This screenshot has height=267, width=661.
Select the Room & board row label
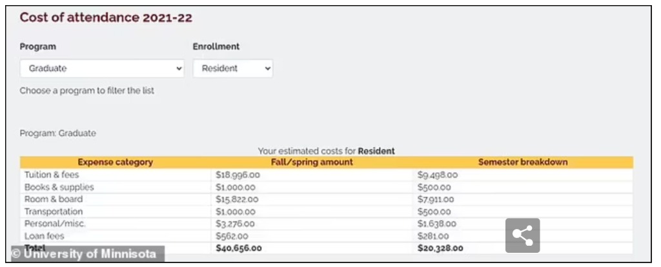(54, 199)
